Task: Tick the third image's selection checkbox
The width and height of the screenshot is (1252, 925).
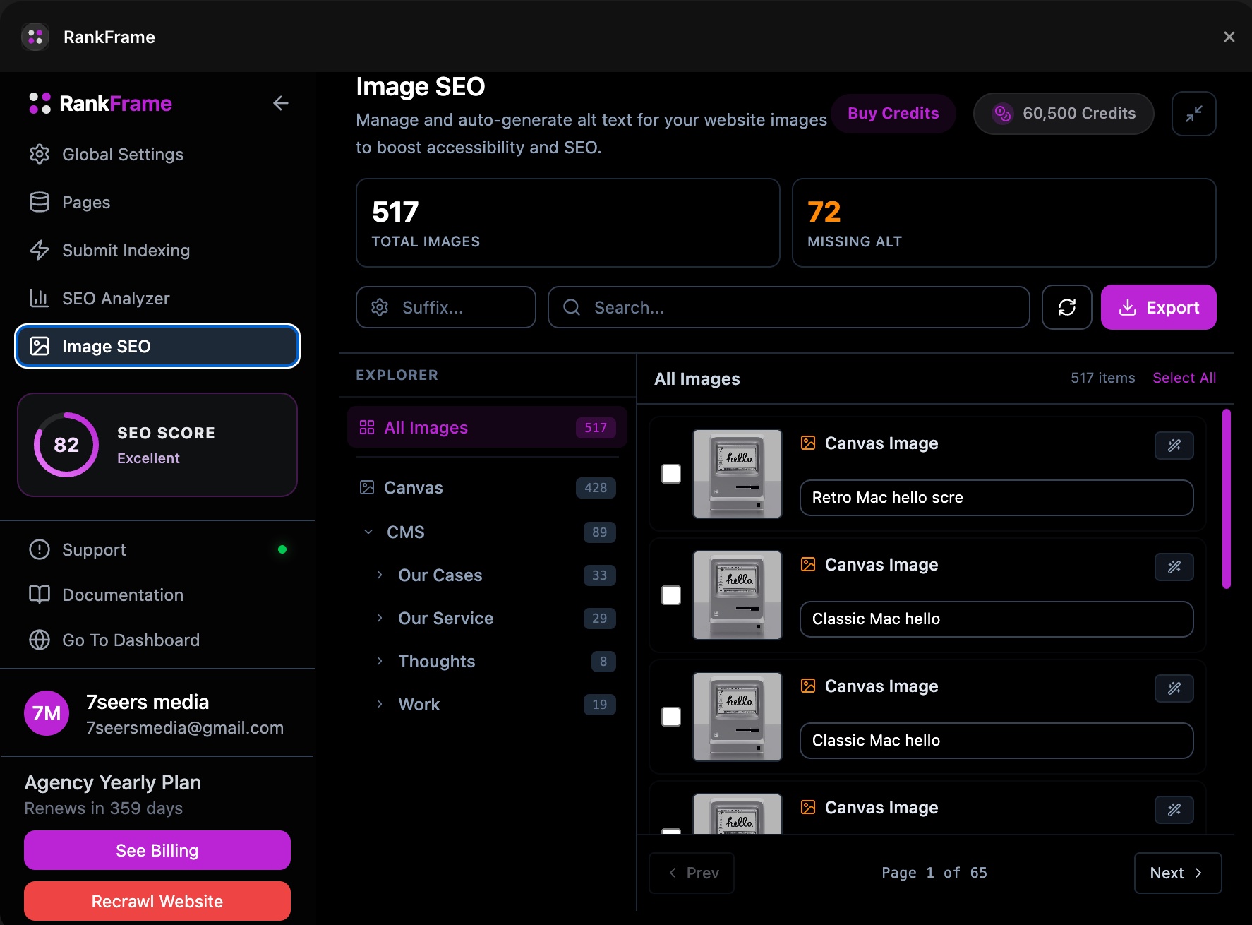Action: [x=670, y=717]
